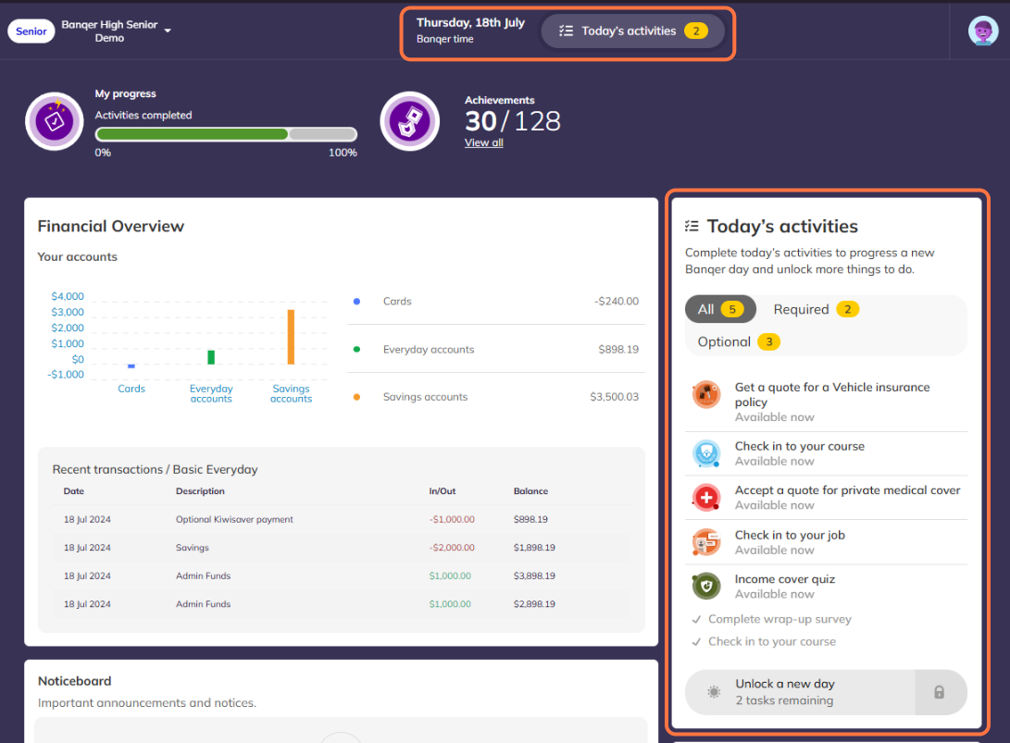Click the Savings accounts chart label
This screenshot has width=1010, height=743.
(x=291, y=393)
